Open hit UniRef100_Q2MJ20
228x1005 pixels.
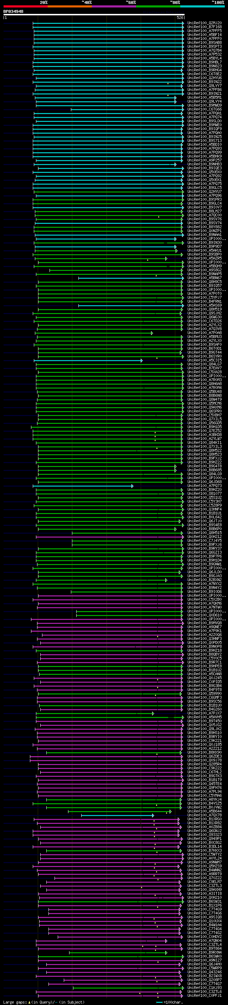[204, 23]
